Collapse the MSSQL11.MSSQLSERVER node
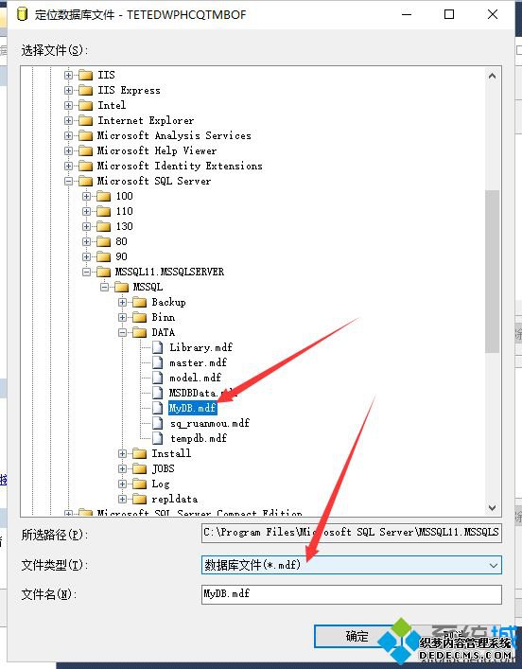522x669 pixels. [87, 273]
